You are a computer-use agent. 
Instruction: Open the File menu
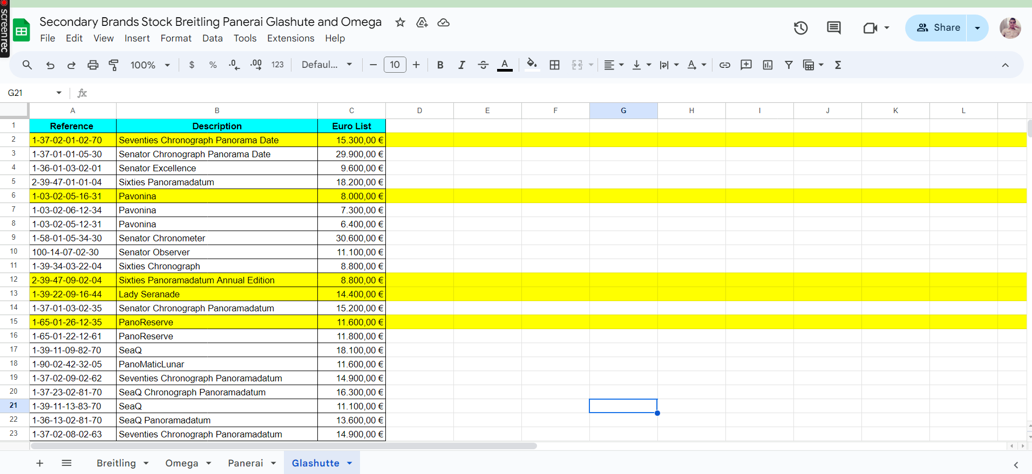[47, 38]
